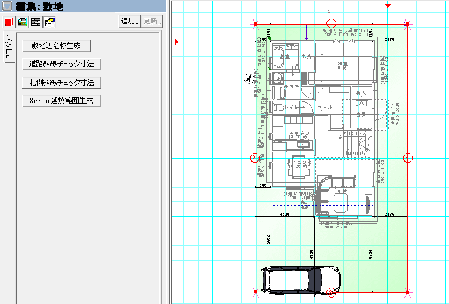The height and width of the screenshot is (304, 449).
Task: Select the car symbol on the site plan
Action: tap(300, 279)
